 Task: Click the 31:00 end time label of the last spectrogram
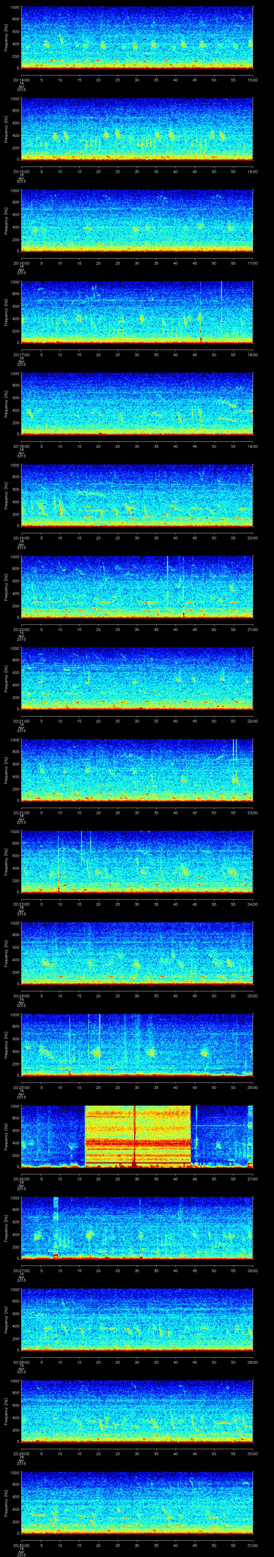coord(253,1545)
